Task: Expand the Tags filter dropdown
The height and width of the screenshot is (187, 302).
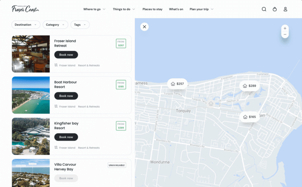Action: pyautogui.click(x=80, y=25)
